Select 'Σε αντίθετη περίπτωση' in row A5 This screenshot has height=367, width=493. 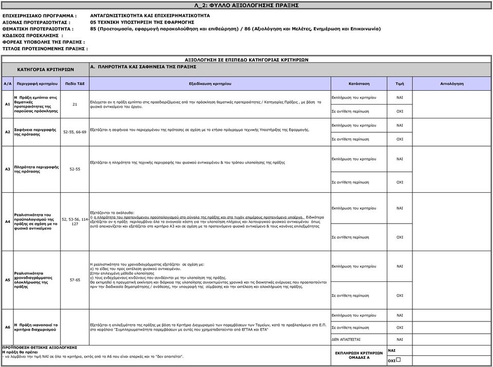click(350, 296)
